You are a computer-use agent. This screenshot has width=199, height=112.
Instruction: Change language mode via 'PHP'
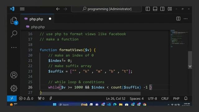[x=176, y=99]
